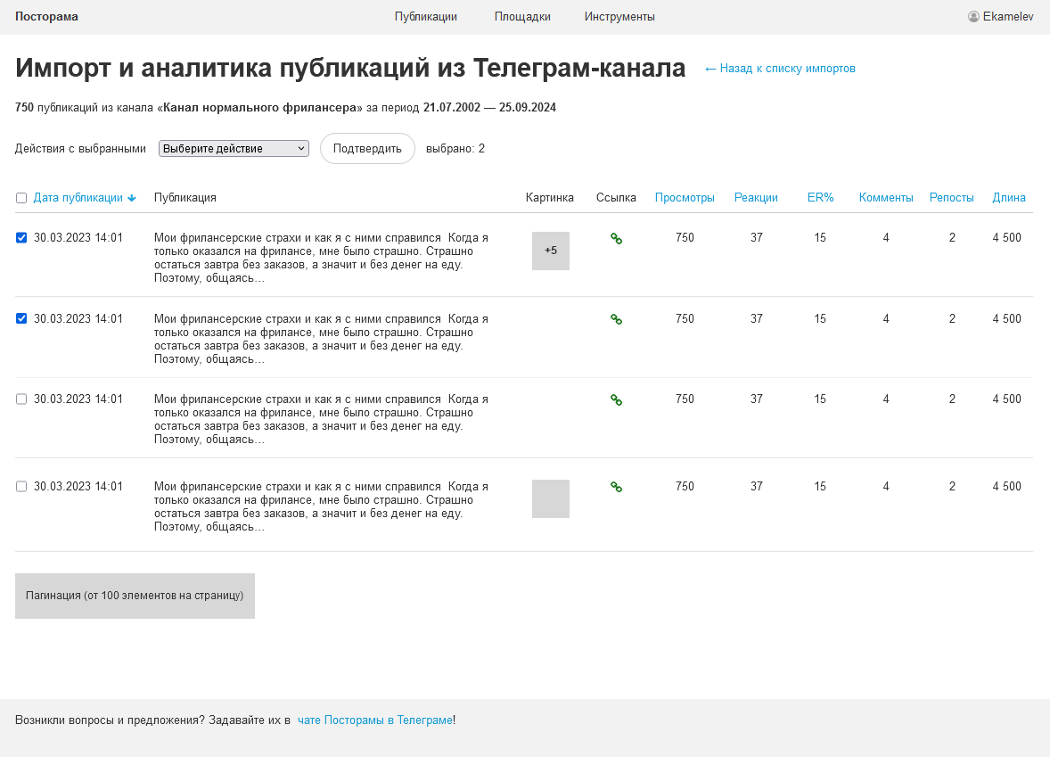Open the +5 image thumbnail in first row

click(551, 251)
